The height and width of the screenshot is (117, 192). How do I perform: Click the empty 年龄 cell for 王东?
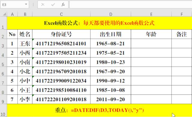point(151,43)
